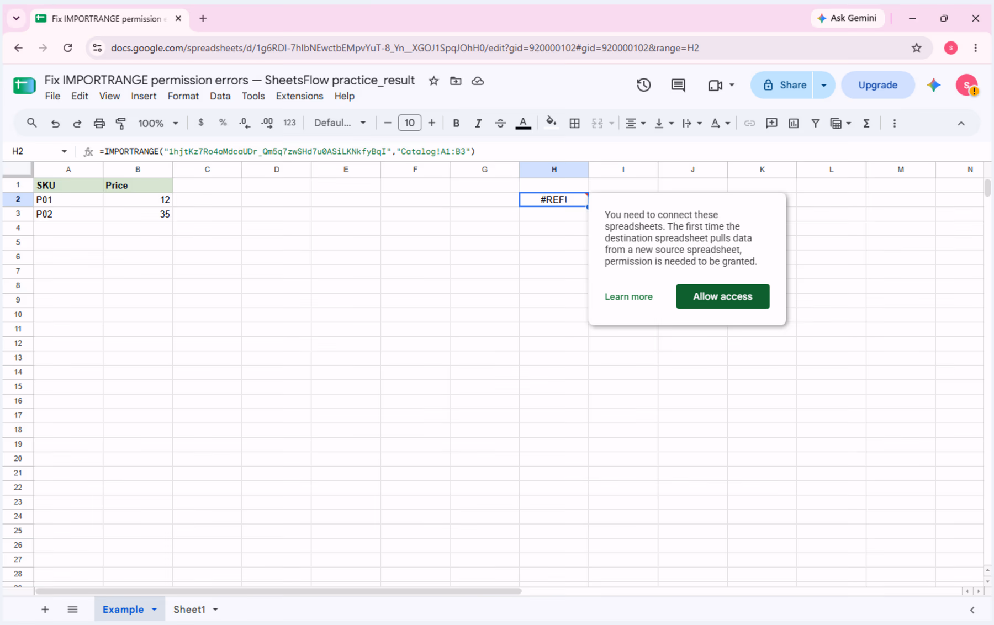Screen dimensions: 994x625
Task: Open the Share options dropdown arrow
Action: 823,85
